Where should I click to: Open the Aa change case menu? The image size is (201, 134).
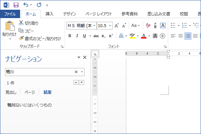tap(135, 25)
